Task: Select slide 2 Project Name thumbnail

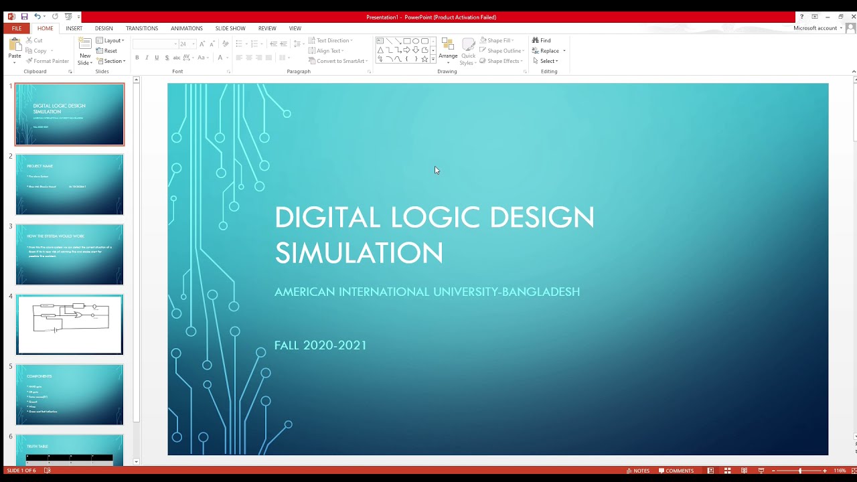Action: [70, 184]
